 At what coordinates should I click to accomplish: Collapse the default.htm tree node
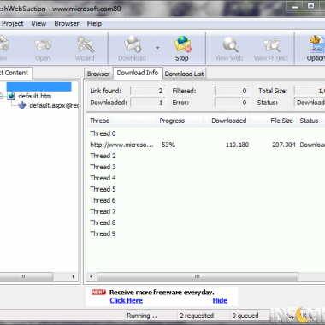(2, 97)
